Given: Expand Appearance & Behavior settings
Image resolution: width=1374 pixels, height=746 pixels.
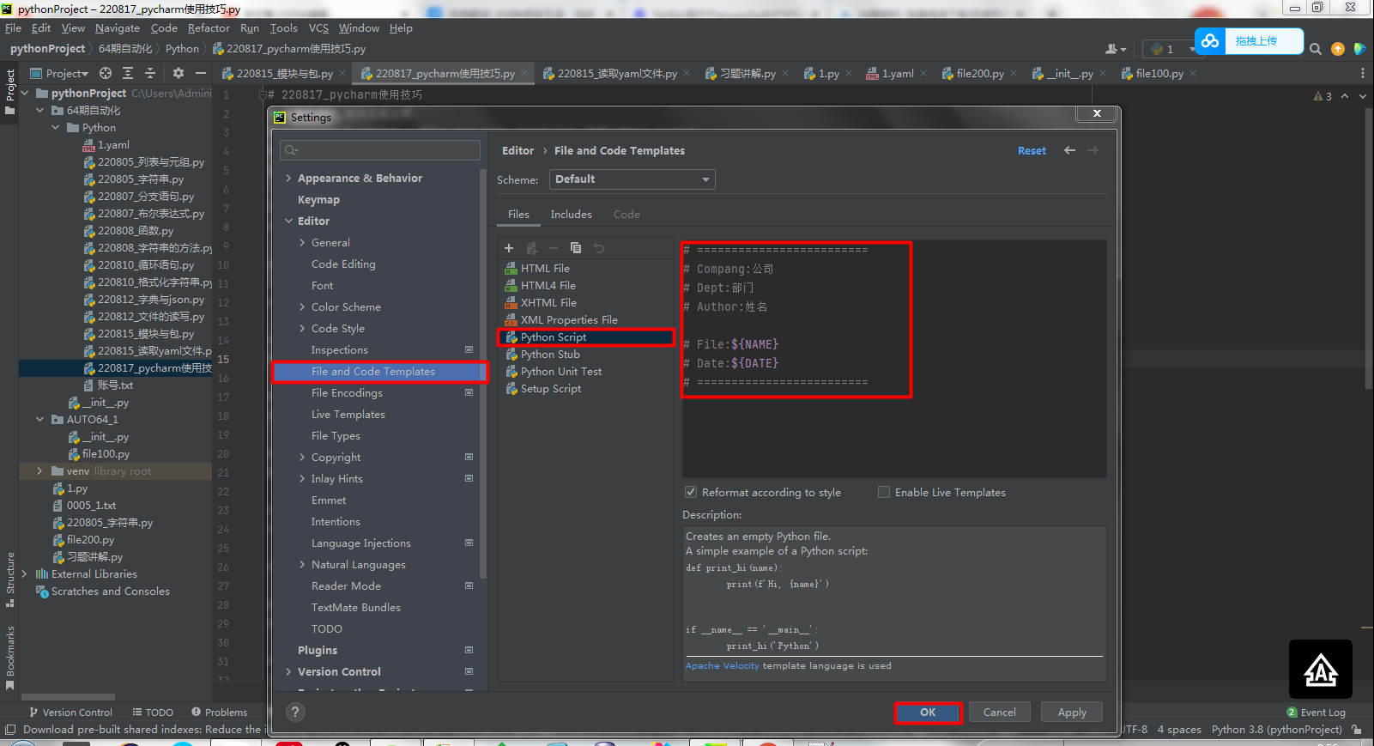Looking at the screenshot, I should (289, 179).
